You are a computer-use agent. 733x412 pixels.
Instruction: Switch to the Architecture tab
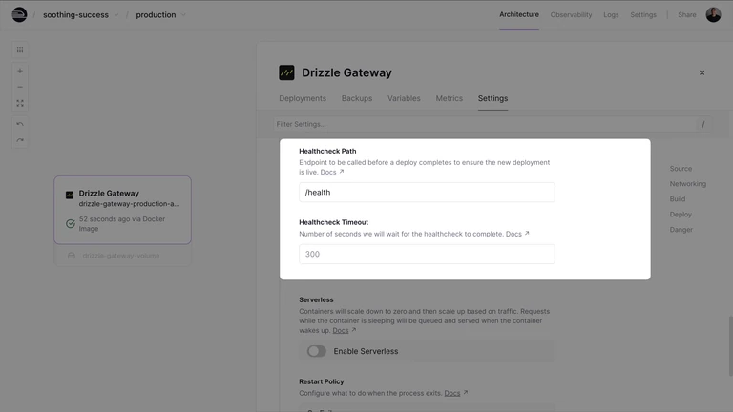(x=519, y=14)
